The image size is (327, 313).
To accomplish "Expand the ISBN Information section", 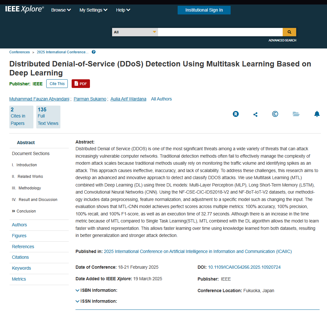I will coord(96,290).
